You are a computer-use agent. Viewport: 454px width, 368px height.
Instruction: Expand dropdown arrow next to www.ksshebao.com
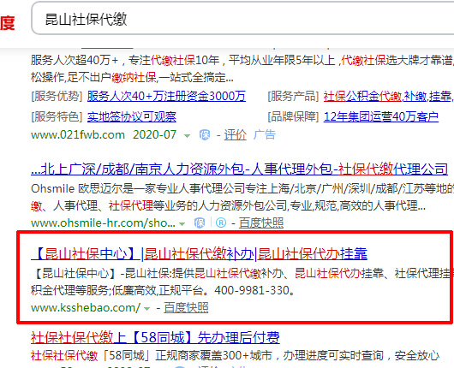(x=147, y=309)
